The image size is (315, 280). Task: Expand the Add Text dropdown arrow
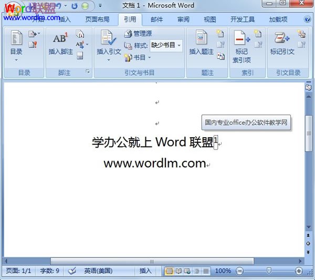point(39,34)
